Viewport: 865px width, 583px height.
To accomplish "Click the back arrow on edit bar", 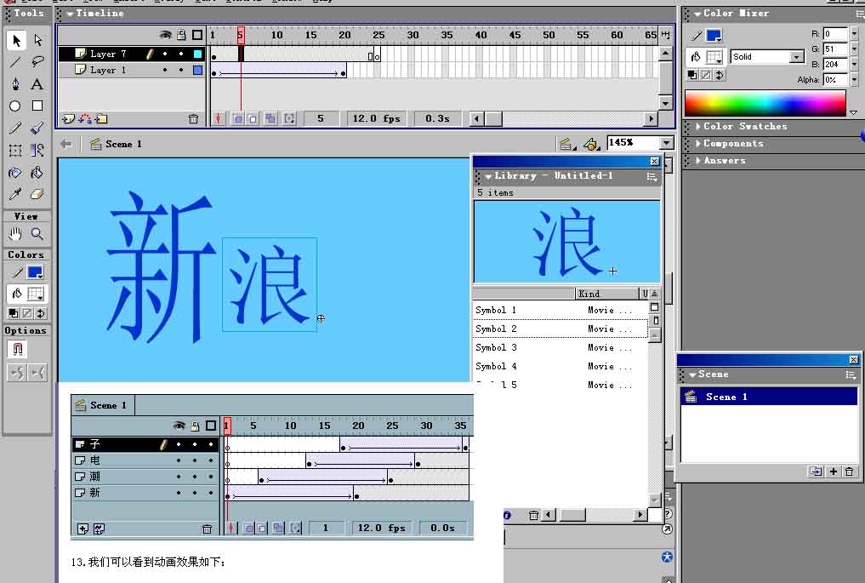I will (66, 144).
